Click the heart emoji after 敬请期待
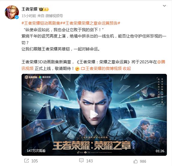 click(77, 69)
